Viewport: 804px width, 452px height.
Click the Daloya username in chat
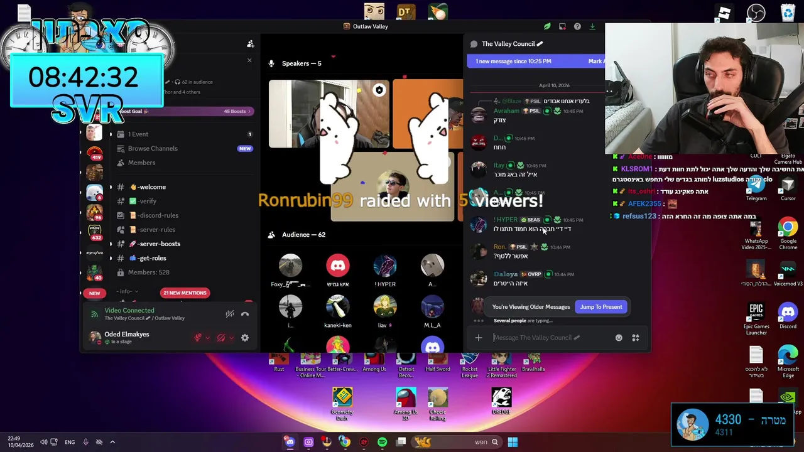coord(506,274)
